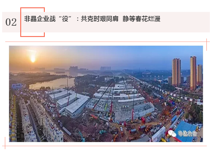Click the 非晶合金 watermark text

[187, 134]
